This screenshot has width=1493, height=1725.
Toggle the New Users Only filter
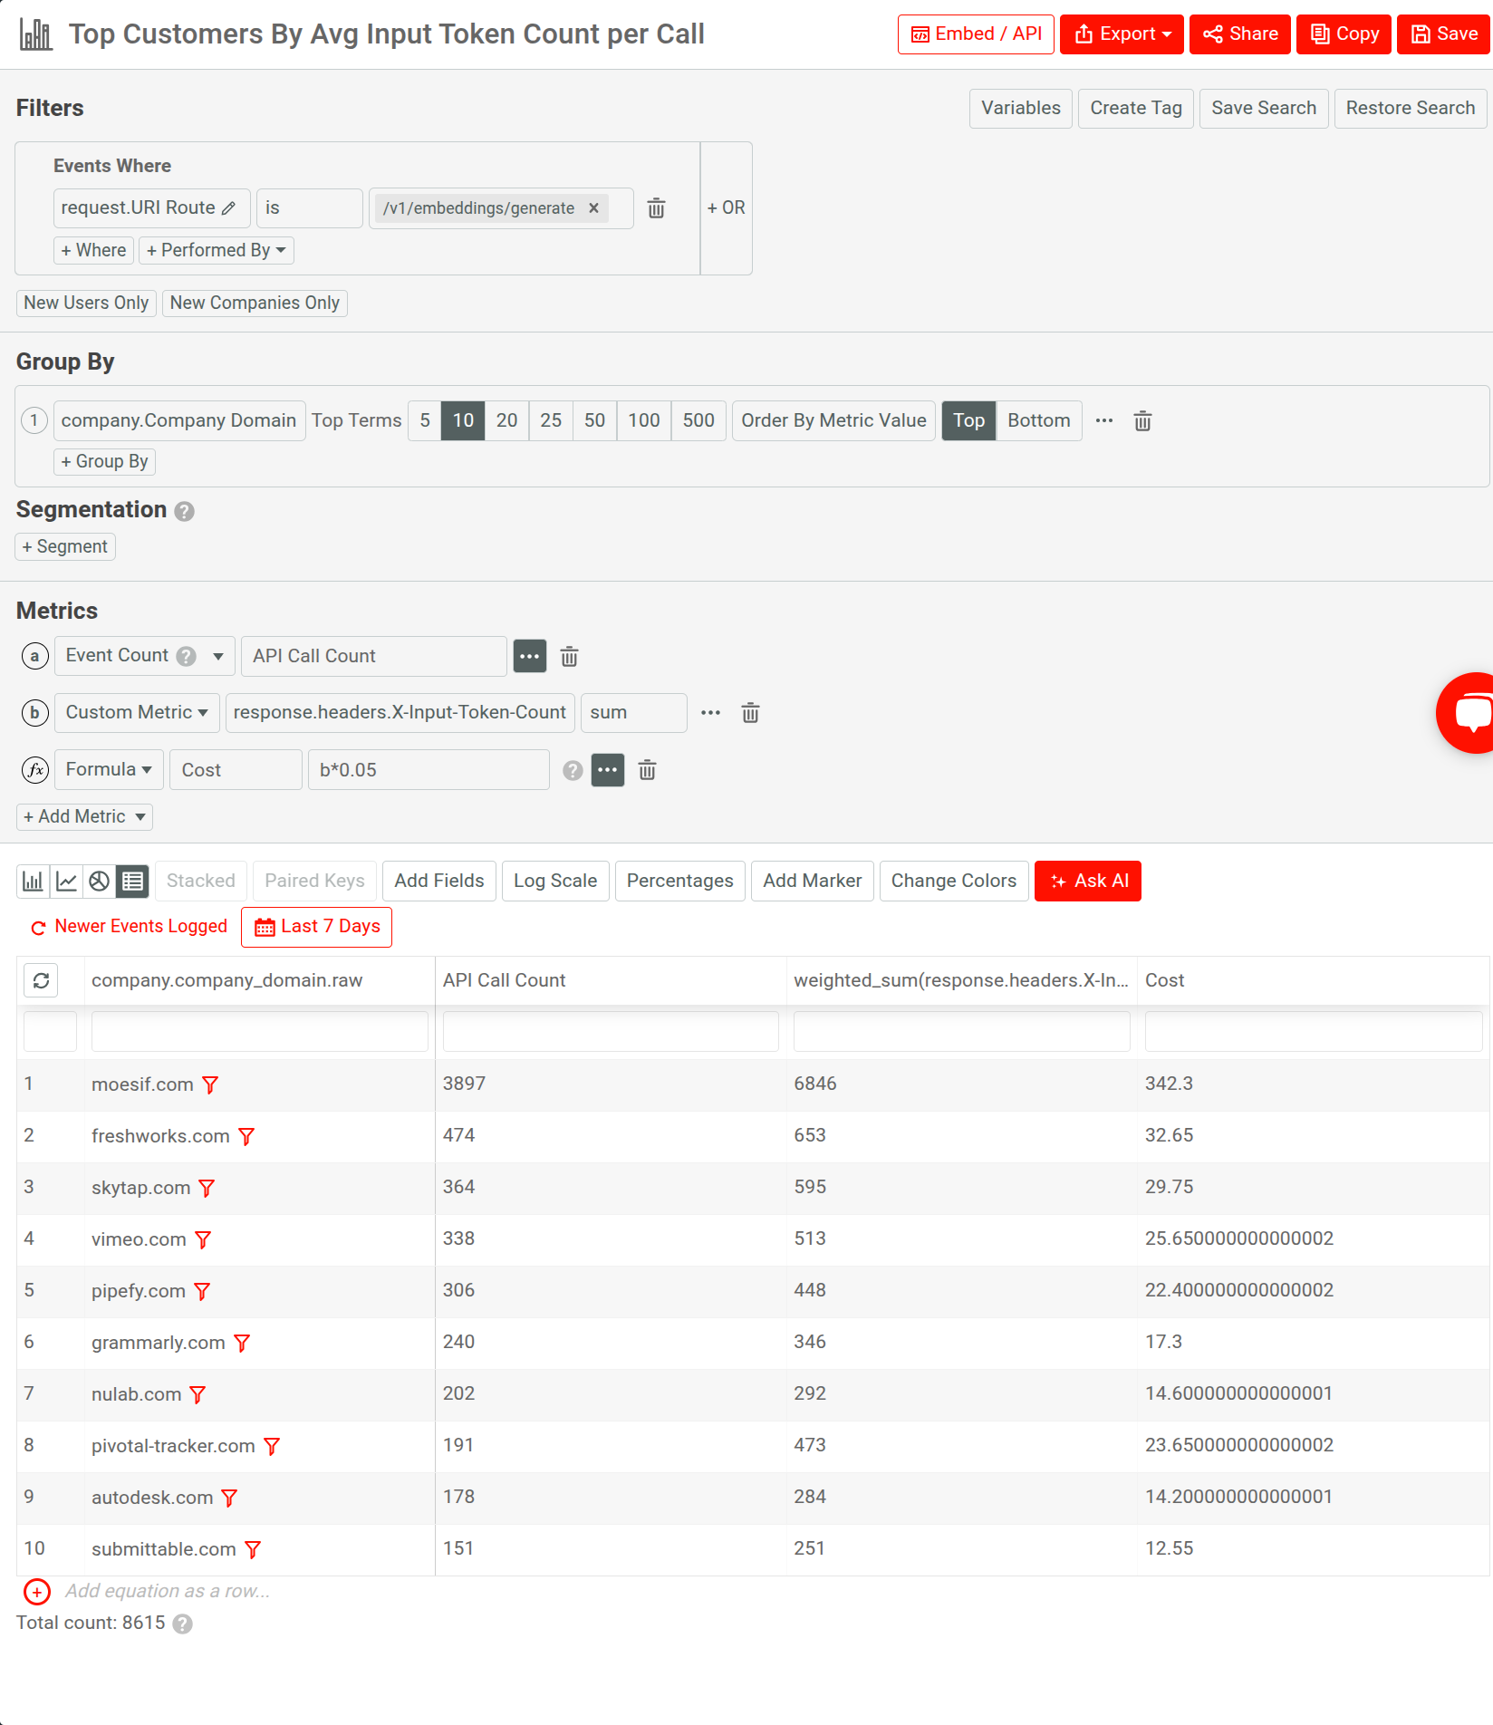(86, 303)
